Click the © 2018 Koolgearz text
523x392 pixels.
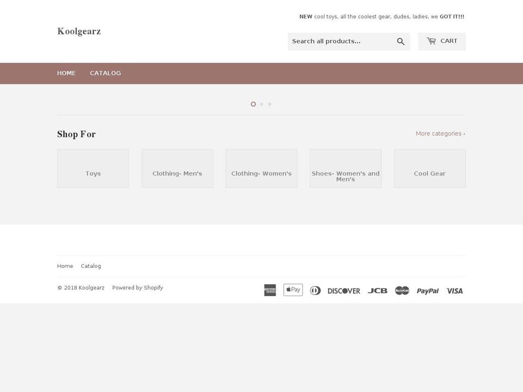(x=81, y=287)
